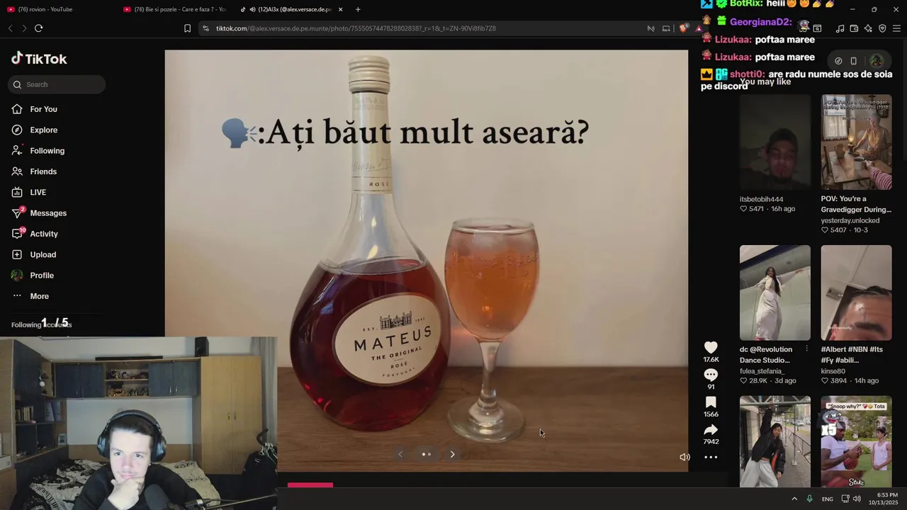Open the LIVE section

[38, 192]
